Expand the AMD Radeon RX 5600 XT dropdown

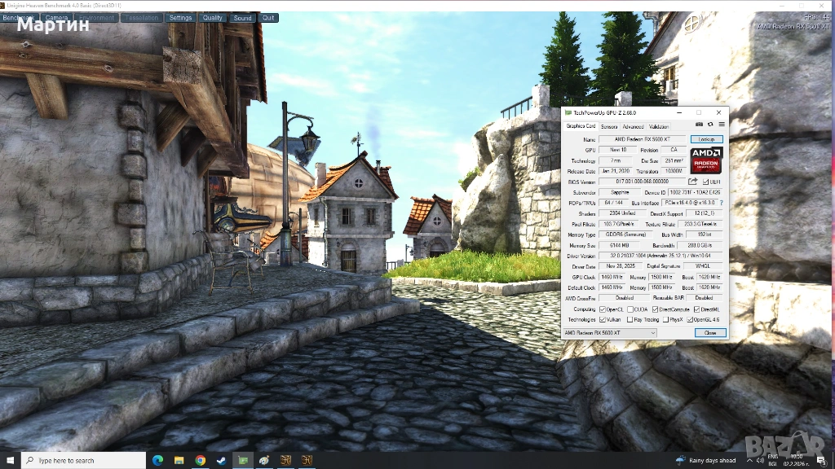610,333
